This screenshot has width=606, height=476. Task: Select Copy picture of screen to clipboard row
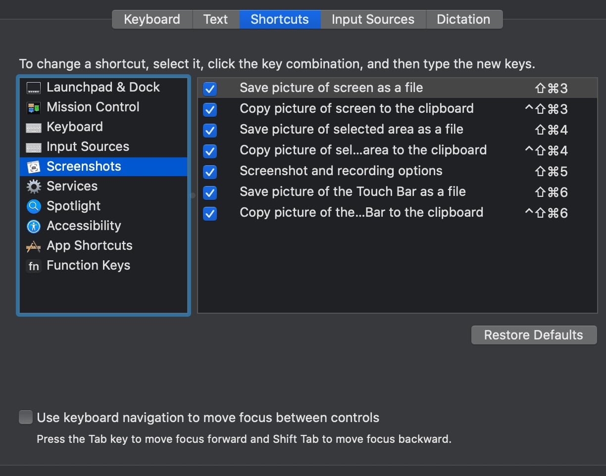[356, 109]
